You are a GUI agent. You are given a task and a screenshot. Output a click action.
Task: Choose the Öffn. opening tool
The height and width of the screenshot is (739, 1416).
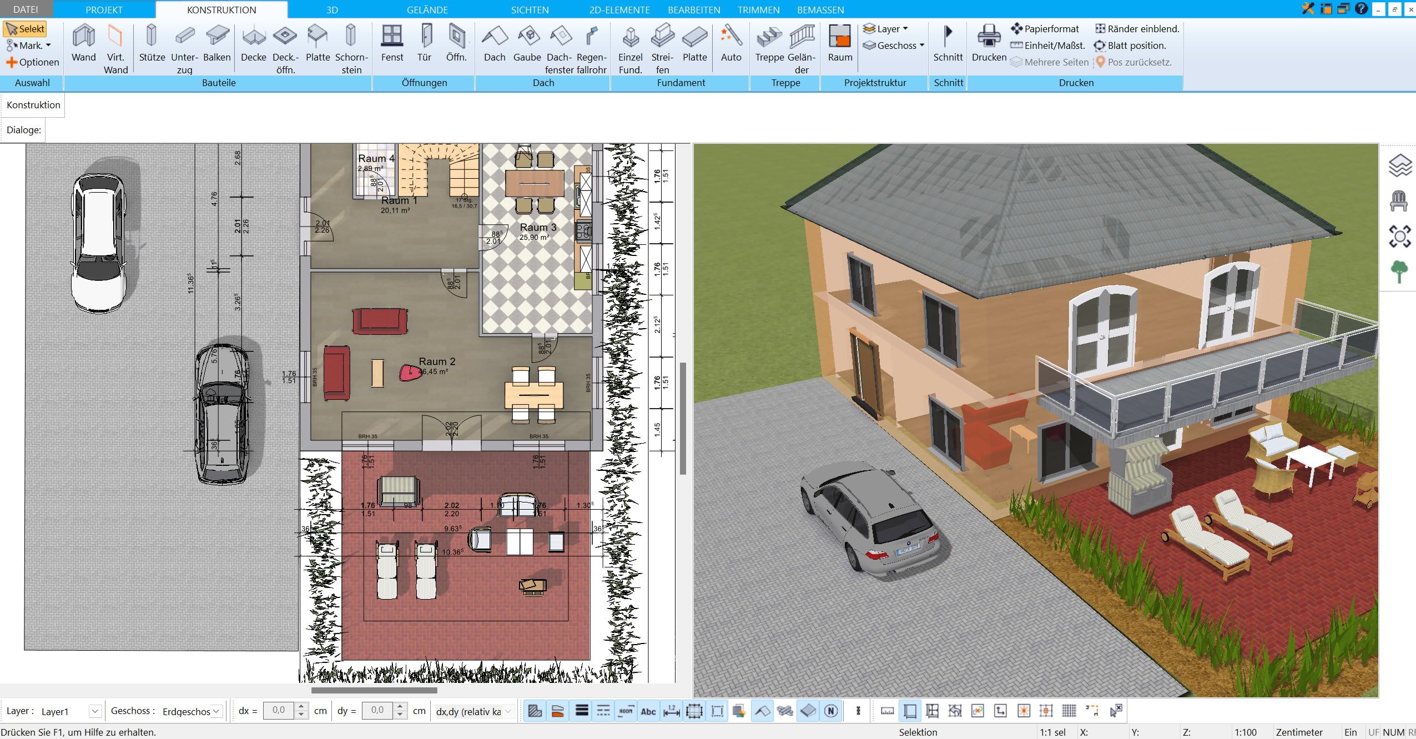tap(456, 43)
